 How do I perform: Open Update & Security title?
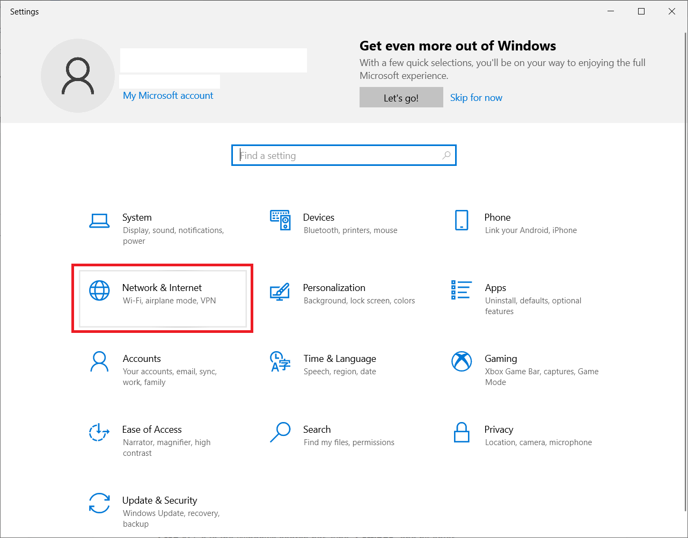click(x=160, y=500)
